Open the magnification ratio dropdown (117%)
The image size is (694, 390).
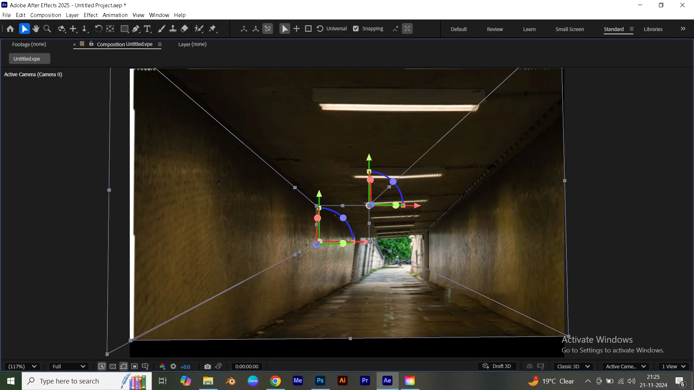click(x=22, y=367)
